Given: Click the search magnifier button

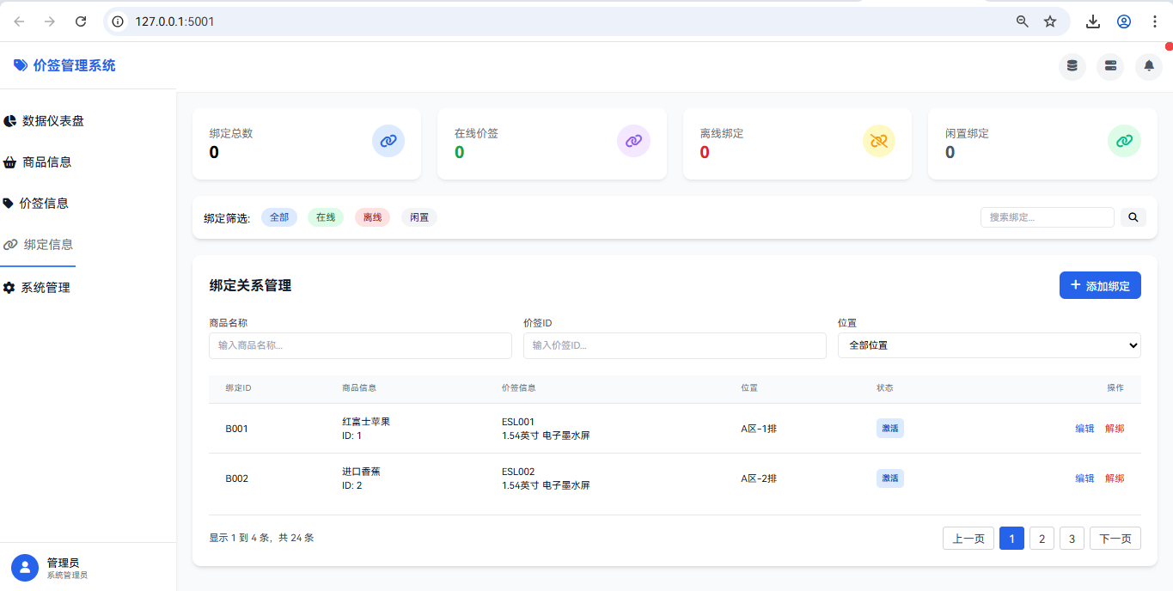Looking at the screenshot, I should coord(1133,217).
